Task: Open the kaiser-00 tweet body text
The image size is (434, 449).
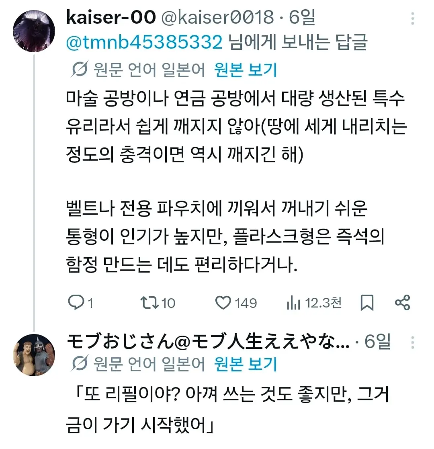Action: coord(236,182)
